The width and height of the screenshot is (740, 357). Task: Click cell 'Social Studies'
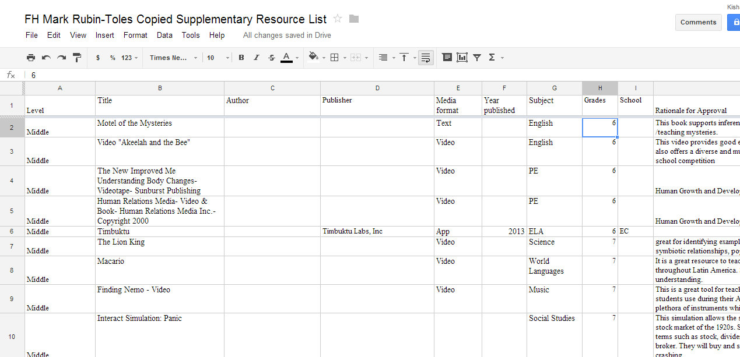[555, 335]
